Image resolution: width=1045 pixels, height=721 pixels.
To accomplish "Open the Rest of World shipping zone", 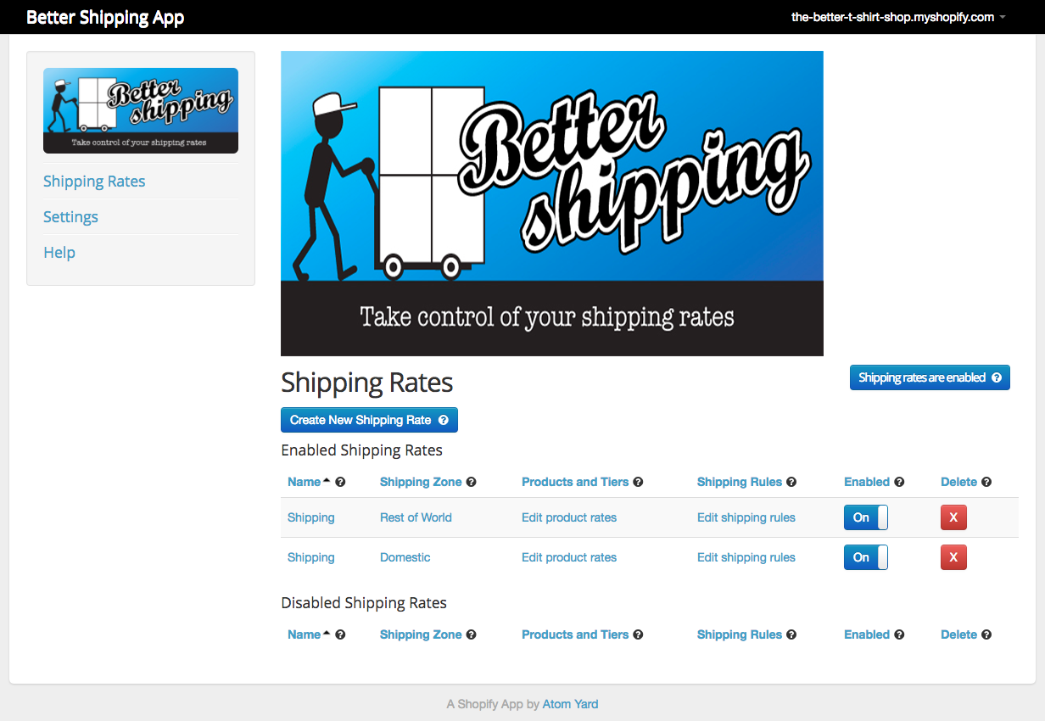I will (416, 517).
